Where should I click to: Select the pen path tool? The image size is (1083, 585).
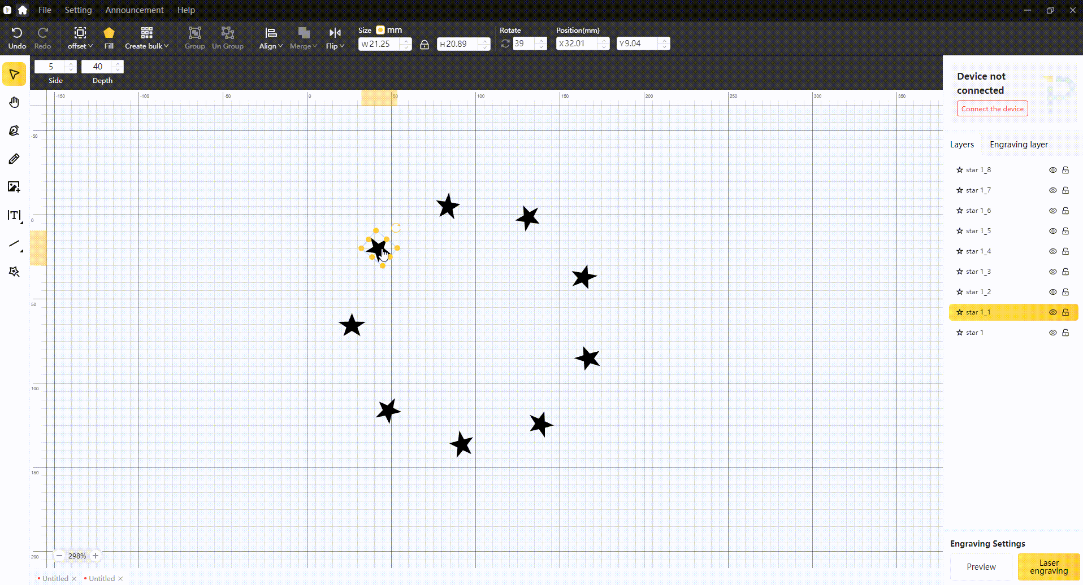(14, 130)
